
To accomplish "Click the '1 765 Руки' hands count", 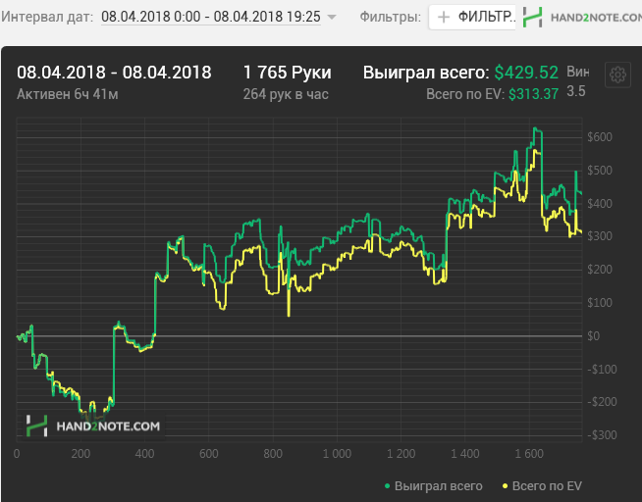I will (287, 73).
